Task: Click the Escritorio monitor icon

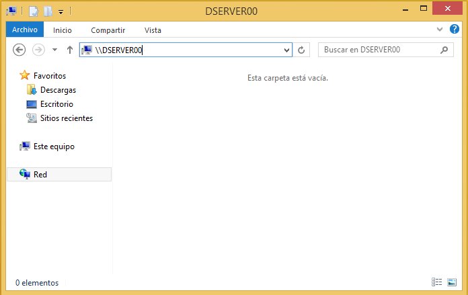Action: tap(32, 104)
